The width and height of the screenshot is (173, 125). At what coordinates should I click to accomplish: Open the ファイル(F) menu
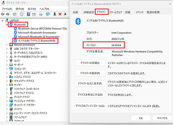(7, 9)
